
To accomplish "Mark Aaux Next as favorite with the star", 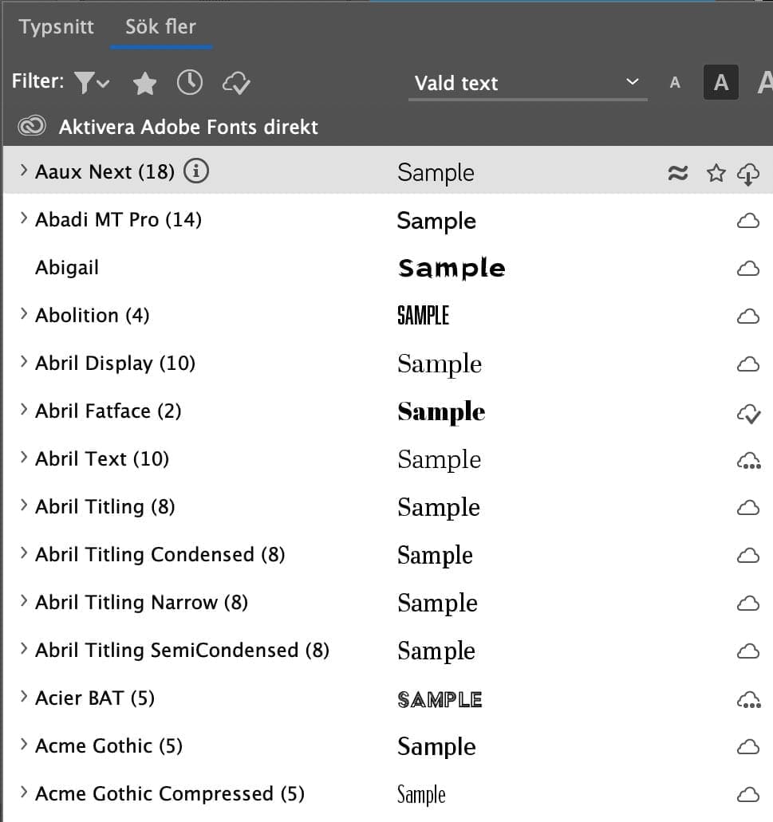I will pos(716,172).
